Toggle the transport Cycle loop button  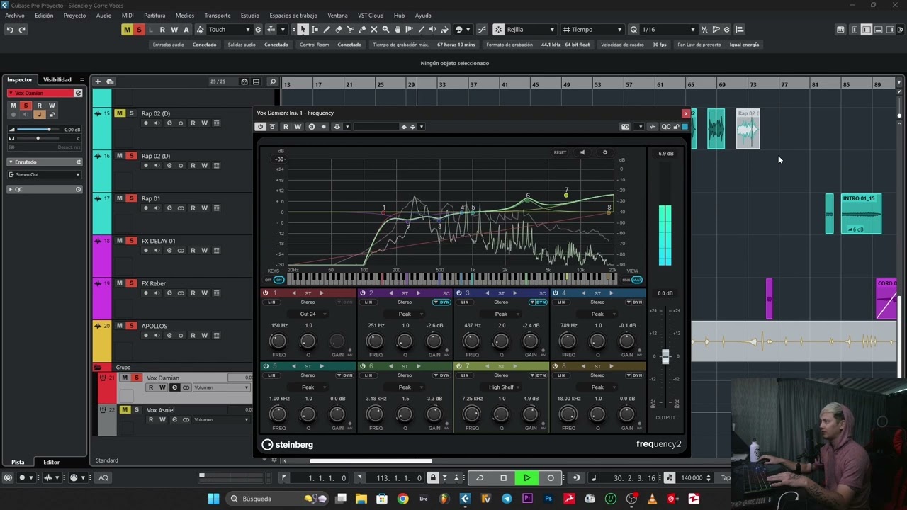[x=480, y=478]
